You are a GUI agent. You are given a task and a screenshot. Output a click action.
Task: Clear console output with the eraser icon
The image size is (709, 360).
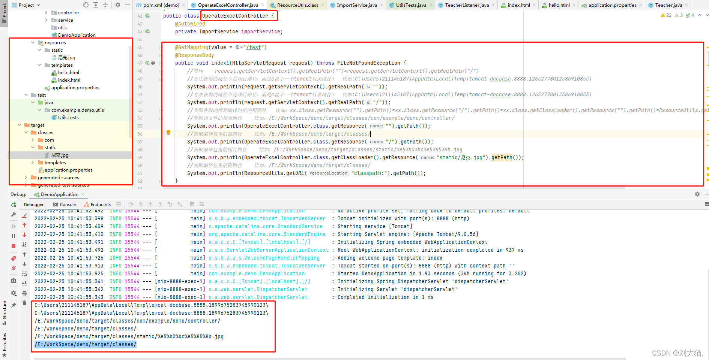click(x=24, y=215)
